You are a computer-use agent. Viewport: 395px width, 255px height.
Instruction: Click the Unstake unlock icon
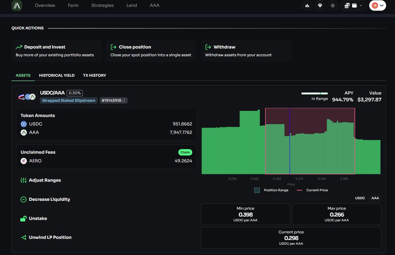pyautogui.click(x=23, y=219)
